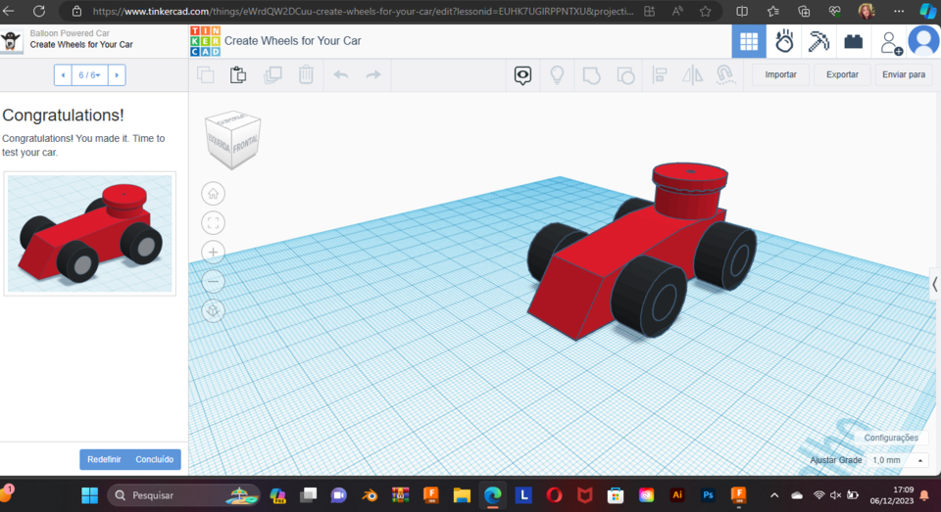This screenshot has width=941, height=512.
Task: Add page to browser favorites star
Action: click(x=705, y=12)
